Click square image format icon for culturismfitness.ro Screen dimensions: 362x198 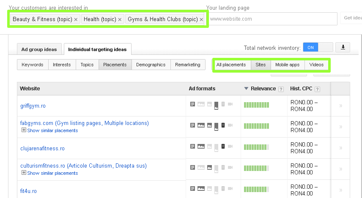click(209, 167)
